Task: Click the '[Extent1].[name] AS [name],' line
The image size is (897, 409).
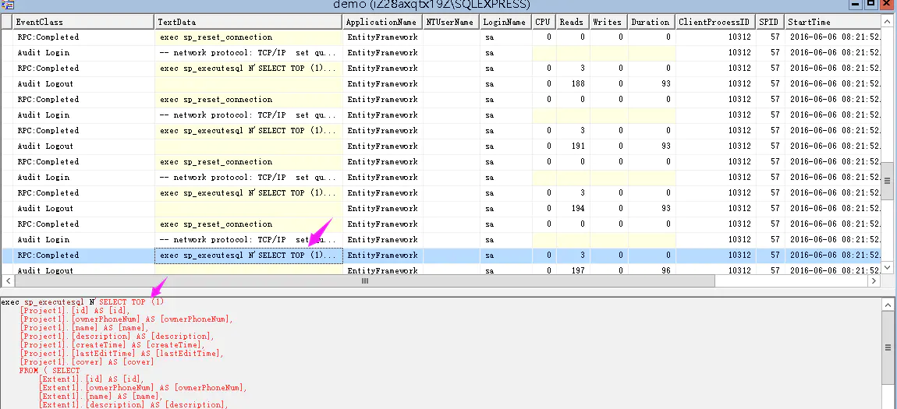Action: (101, 396)
